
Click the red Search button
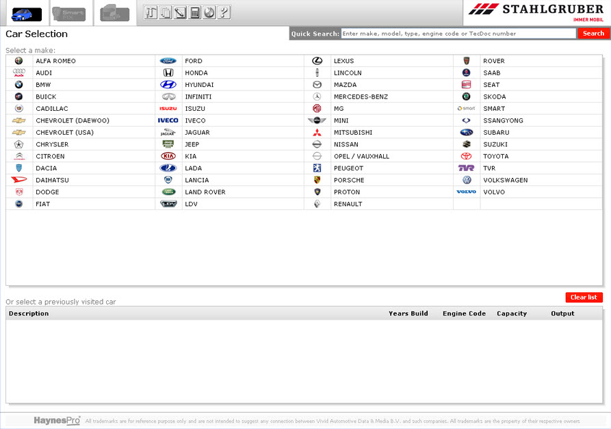pos(593,34)
